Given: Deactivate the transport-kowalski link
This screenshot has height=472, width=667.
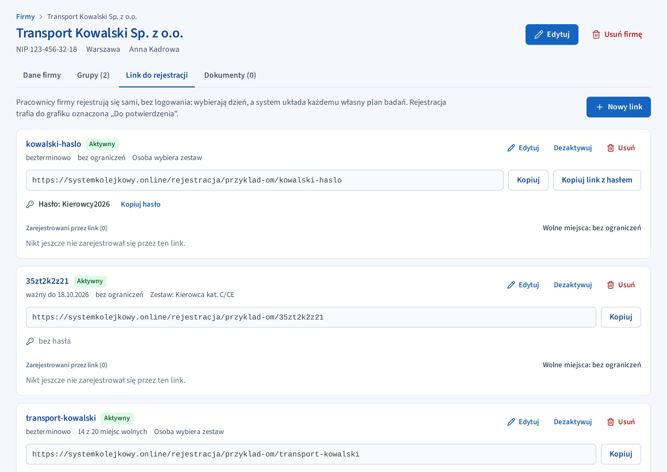Looking at the screenshot, I should click(573, 422).
